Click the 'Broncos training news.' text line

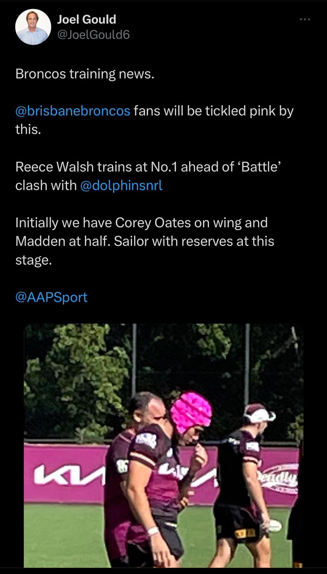[85, 74]
